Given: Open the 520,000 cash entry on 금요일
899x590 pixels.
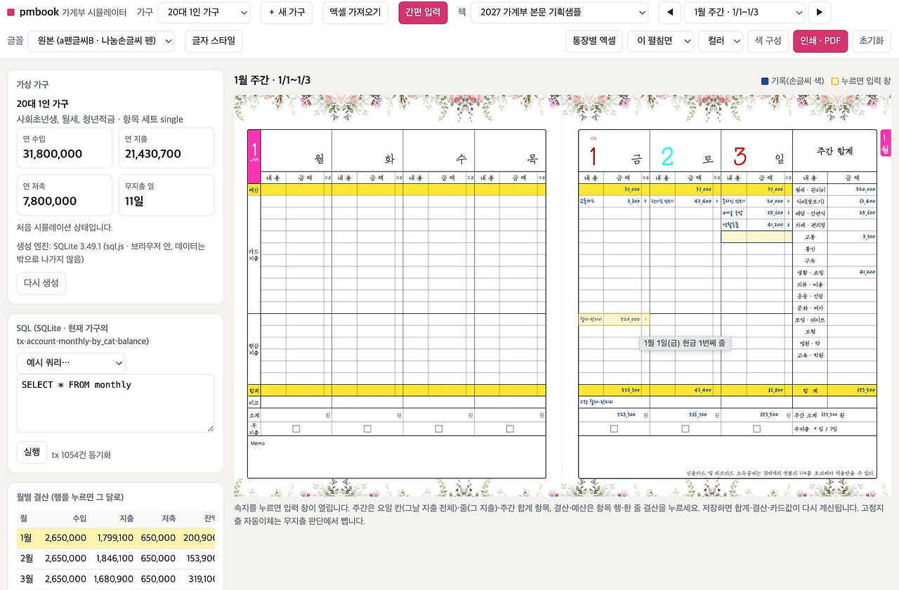Looking at the screenshot, I should click(614, 320).
